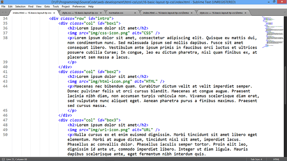Click the Line 25, Column 88 status text
The image size is (287, 161).
pos(17,159)
